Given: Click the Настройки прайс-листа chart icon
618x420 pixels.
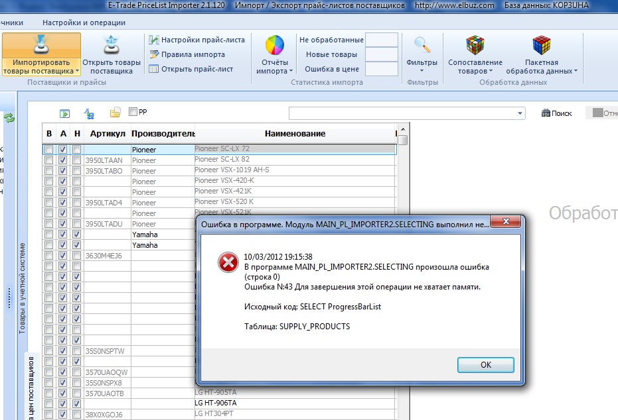Looking at the screenshot, I should click(153, 40).
